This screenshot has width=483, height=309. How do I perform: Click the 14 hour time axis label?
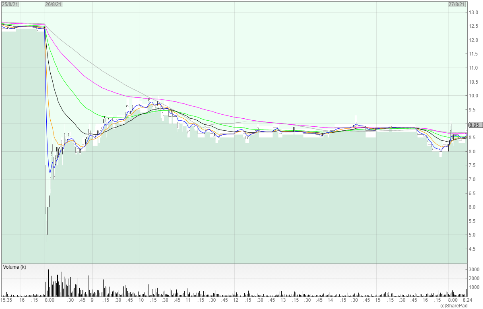coord(330,300)
